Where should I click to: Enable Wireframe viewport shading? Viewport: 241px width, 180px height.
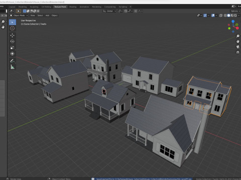[225, 15]
